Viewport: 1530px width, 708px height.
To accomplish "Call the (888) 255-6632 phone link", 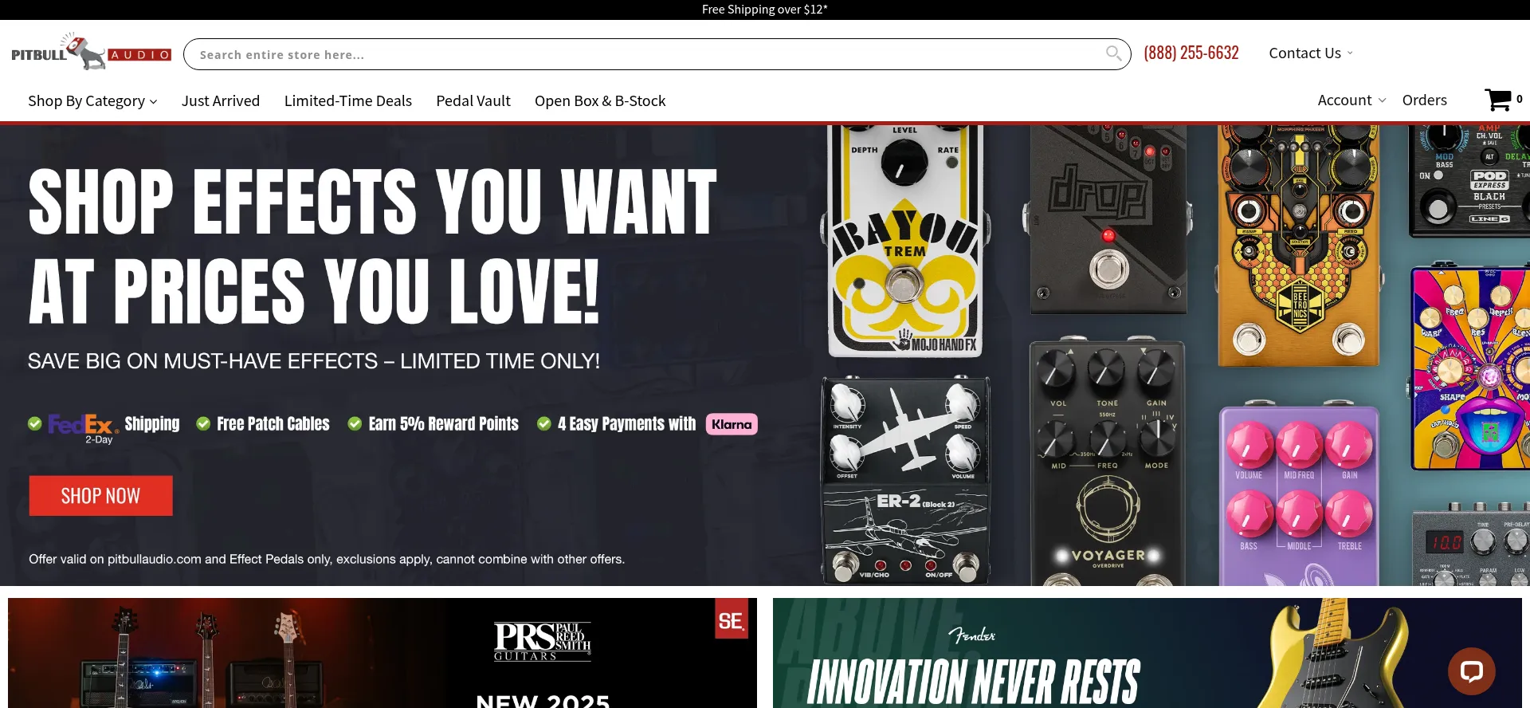I will (1191, 53).
